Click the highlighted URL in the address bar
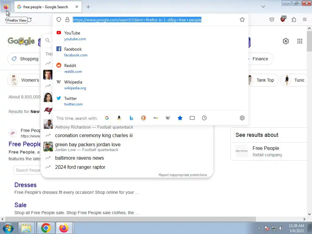 coord(137,20)
